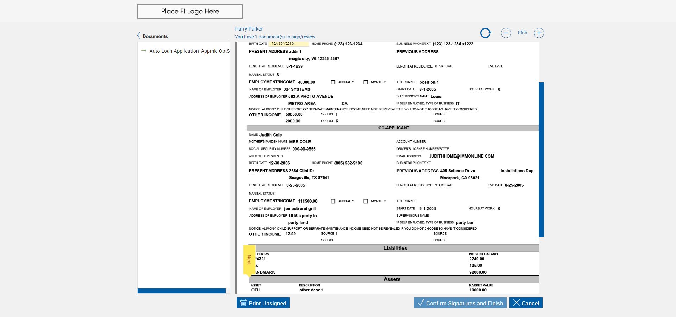676x317 pixels.
Task: Click the arrow icon next to Auto-Loan-Application
Action: click(144, 51)
